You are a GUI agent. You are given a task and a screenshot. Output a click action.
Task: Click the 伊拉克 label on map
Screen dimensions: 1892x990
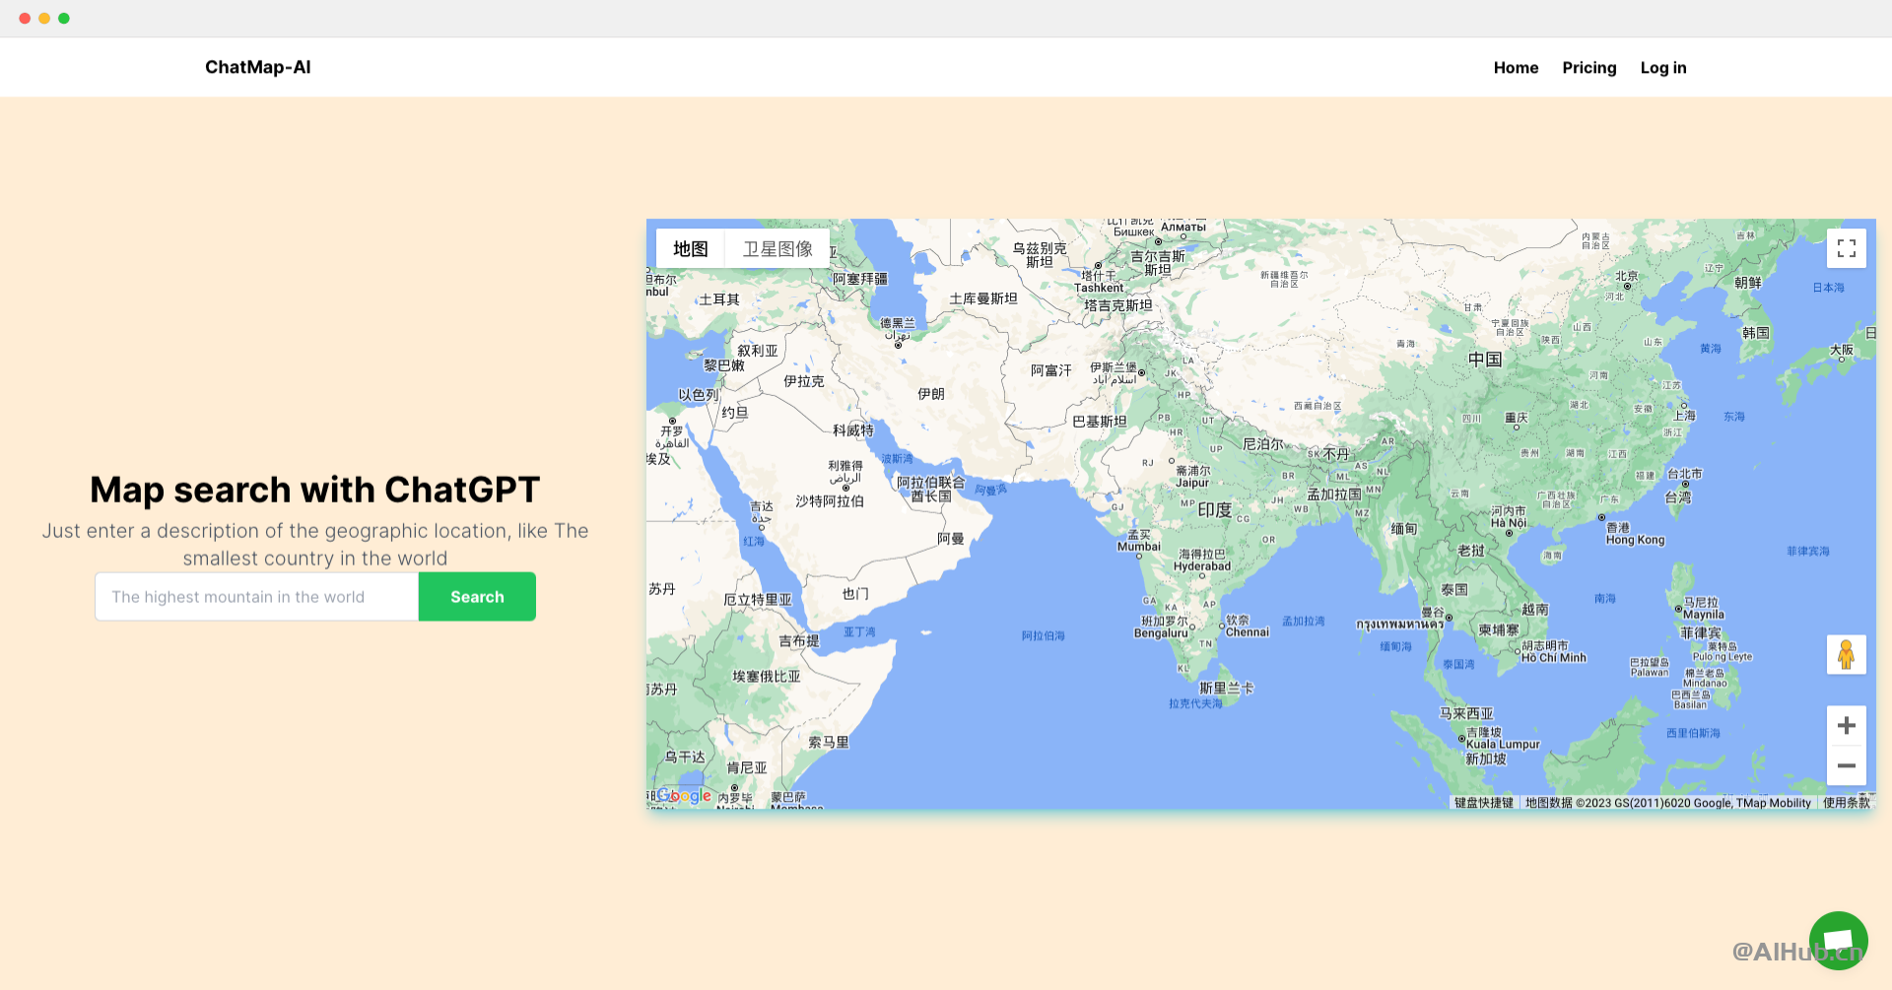pyautogui.click(x=804, y=381)
